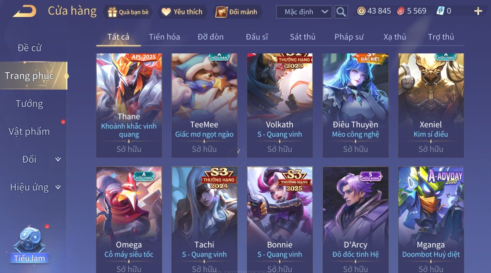Open the Mặc định sort dropdown
The image size is (491, 273).
point(304,12)
